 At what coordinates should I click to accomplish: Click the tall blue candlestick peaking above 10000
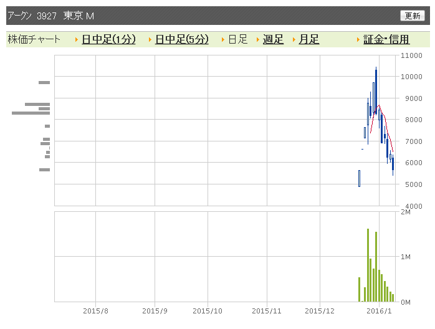pos(376,92)
